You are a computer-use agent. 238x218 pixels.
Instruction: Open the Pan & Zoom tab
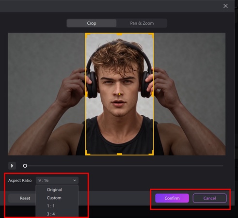pos(142,23)
